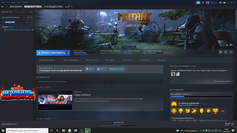Add game to favorites with star icon
237x133 pixels.
pos(231,52)
